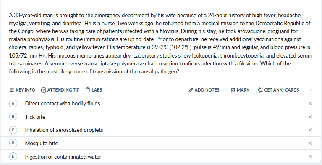Select radio option A

[x=13, y=104]
